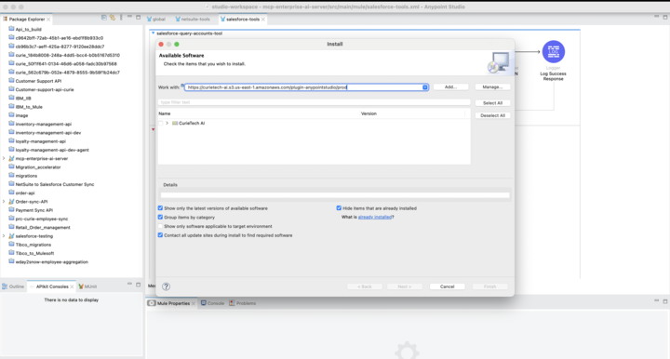Click the IBM_IIB project folder icon

tap(11, 98)
